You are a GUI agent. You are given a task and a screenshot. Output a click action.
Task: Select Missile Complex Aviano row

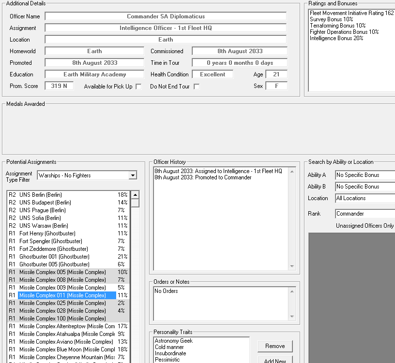tap(68, 342)
